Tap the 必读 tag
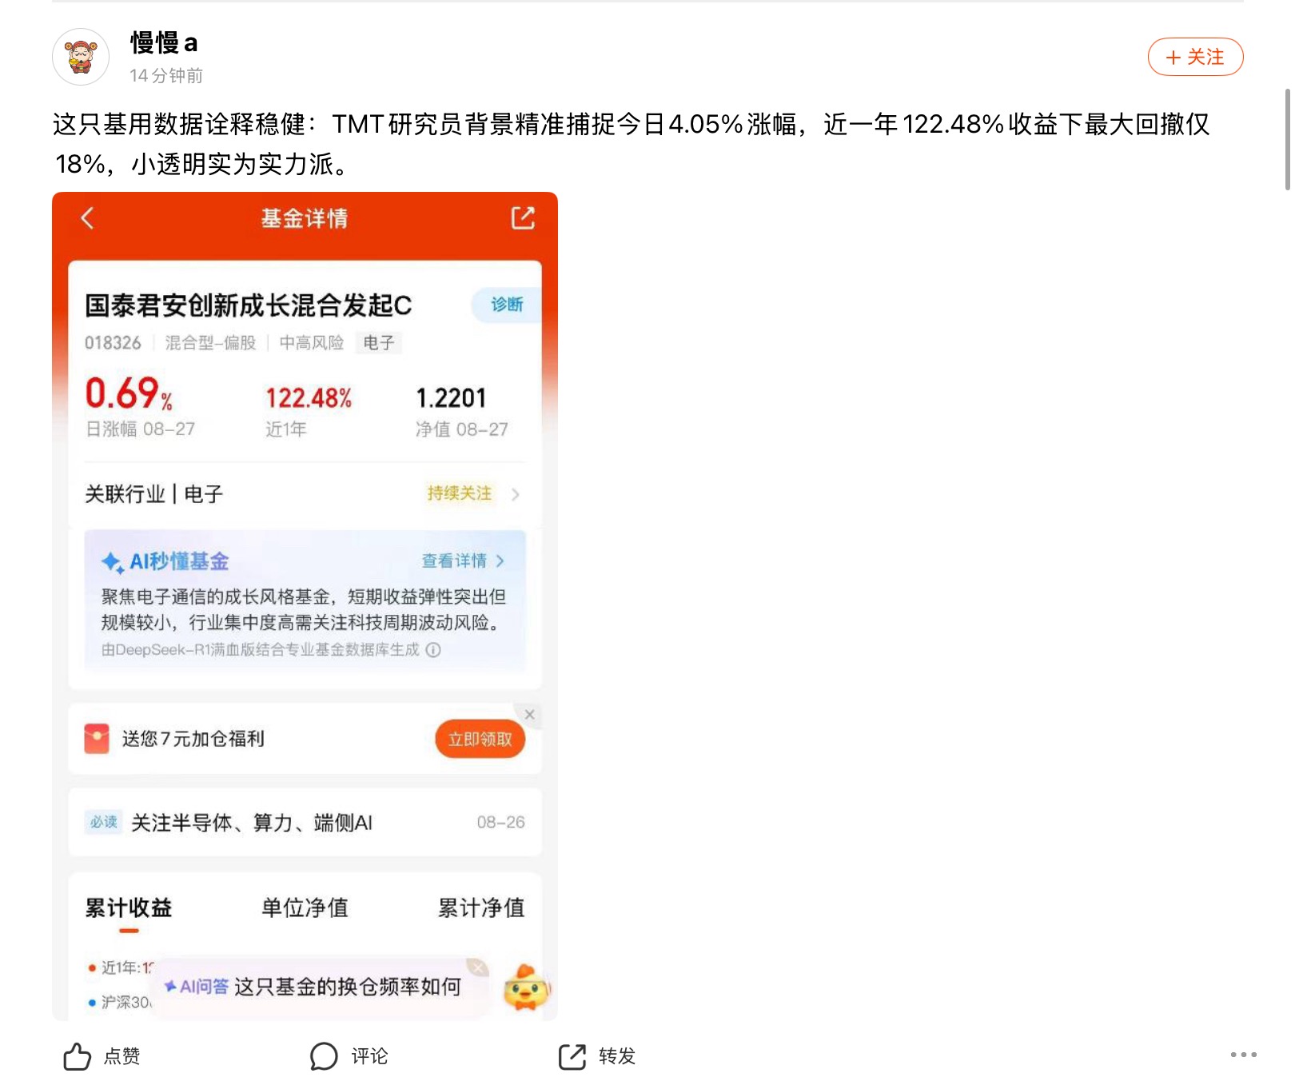The width and height of the screenshot is (1295, 1089). click(x=104, y=822)
